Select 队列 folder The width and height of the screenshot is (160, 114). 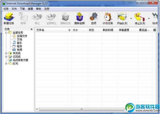coord(15,64)
